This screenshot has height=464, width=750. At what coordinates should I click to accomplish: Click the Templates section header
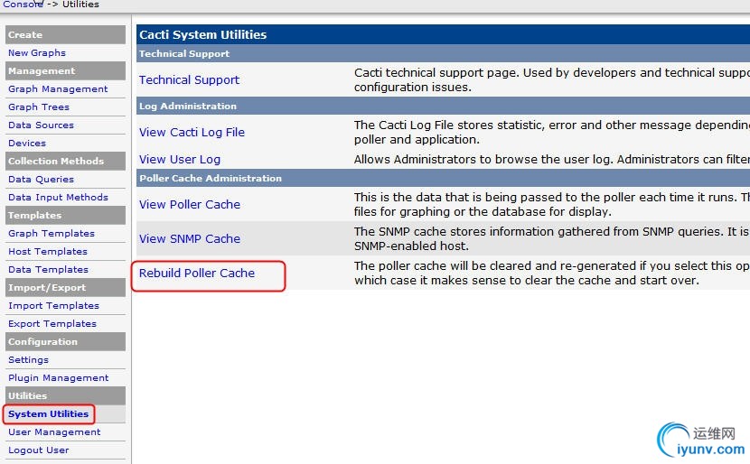click(66, 216)
